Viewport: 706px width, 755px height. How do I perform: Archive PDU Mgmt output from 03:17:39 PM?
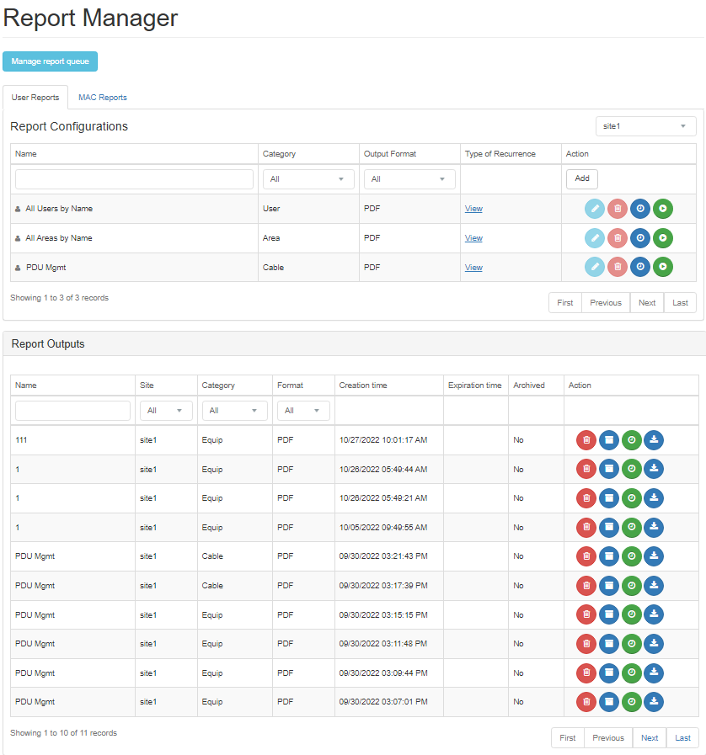609,586
